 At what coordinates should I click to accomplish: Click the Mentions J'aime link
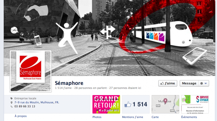133,117
